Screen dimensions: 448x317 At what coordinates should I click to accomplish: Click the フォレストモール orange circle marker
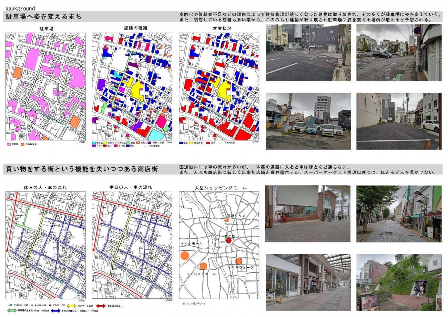[203, 266]
